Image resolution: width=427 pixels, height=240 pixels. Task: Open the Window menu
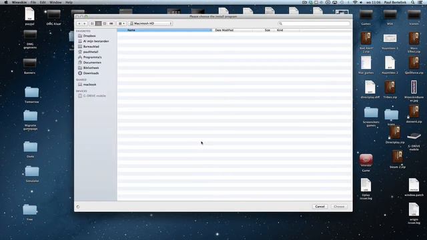tap(55, 2)
